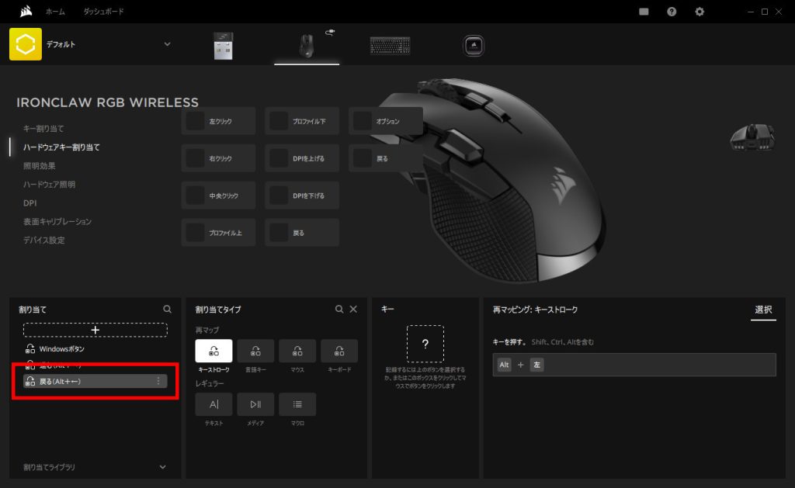Close the 割り当てタイプ panel
The image size is (795, 488).
(353, 309)
